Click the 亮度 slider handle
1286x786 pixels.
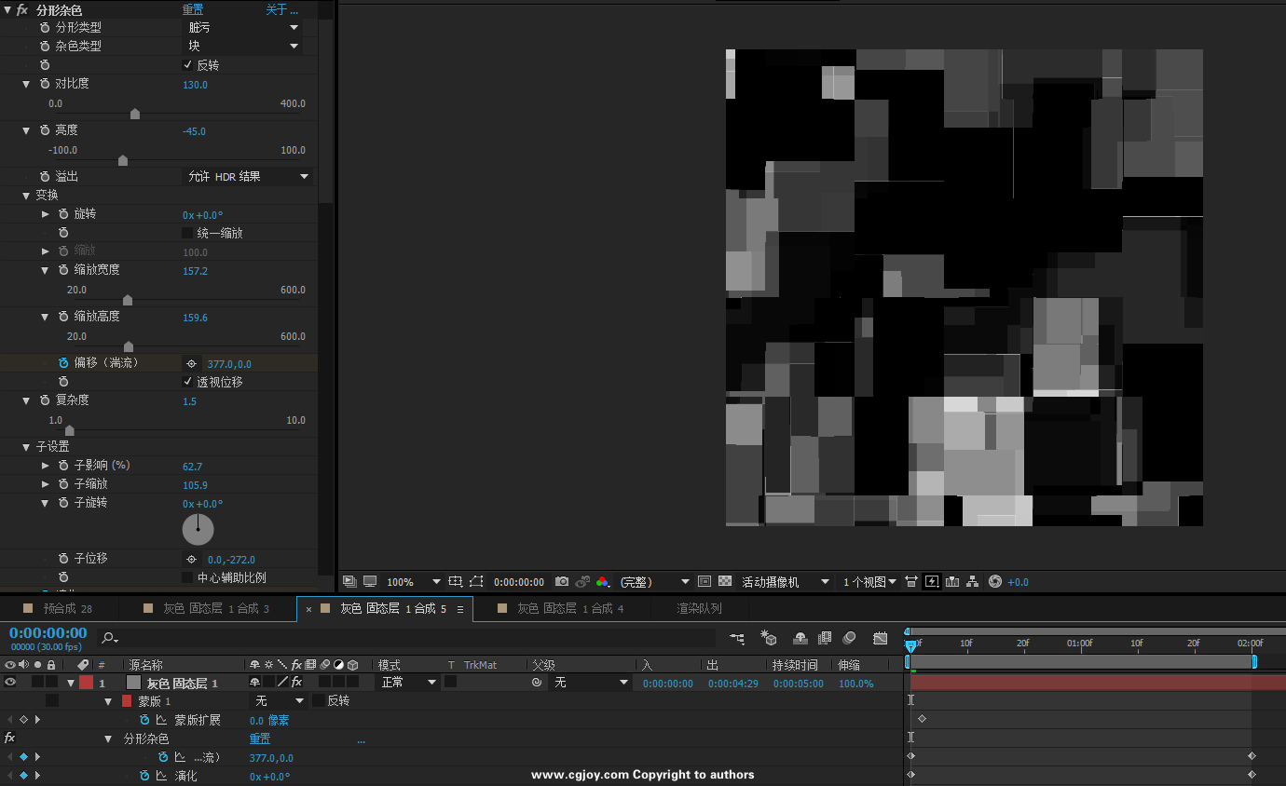(123, 160)
